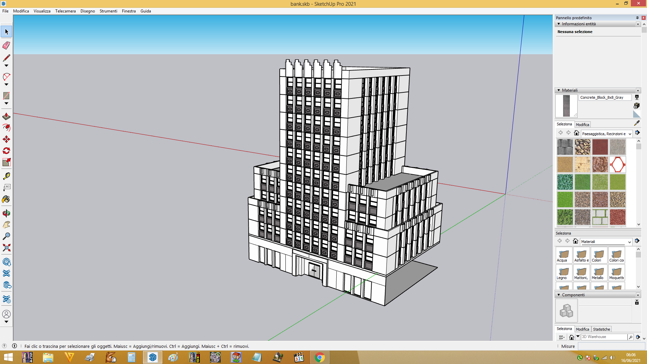Pick the Eraser tool
This screenshot has width=647, height=364.
6,45
